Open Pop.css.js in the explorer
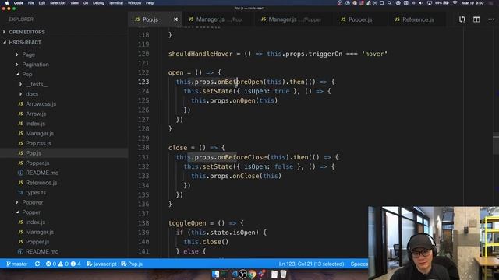Image resolution: width=499 pixels, height=280 pixels. (38, 143)
